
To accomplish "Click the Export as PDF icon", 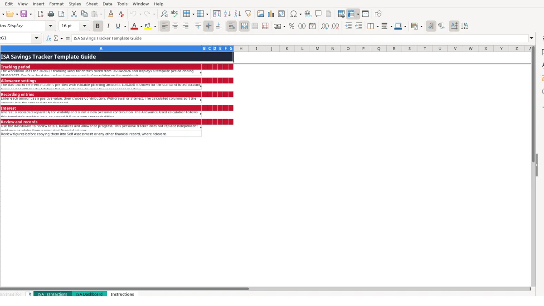I will click(x=40, y=14).
